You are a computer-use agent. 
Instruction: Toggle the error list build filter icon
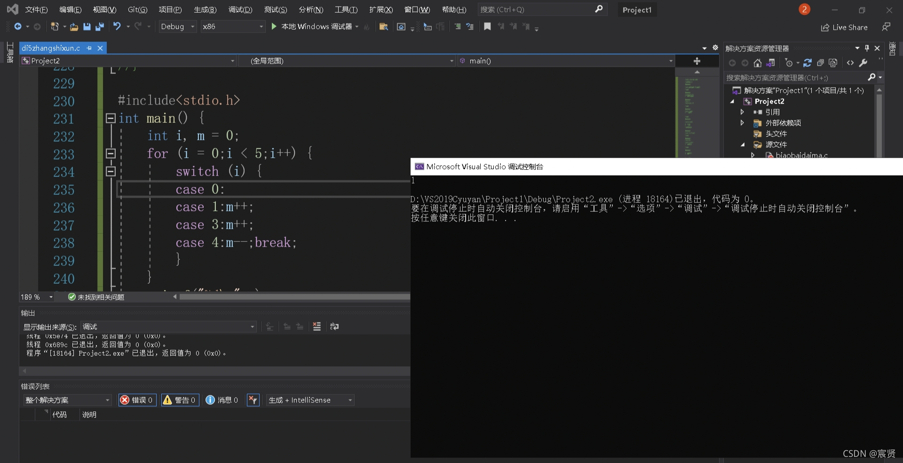253,400
